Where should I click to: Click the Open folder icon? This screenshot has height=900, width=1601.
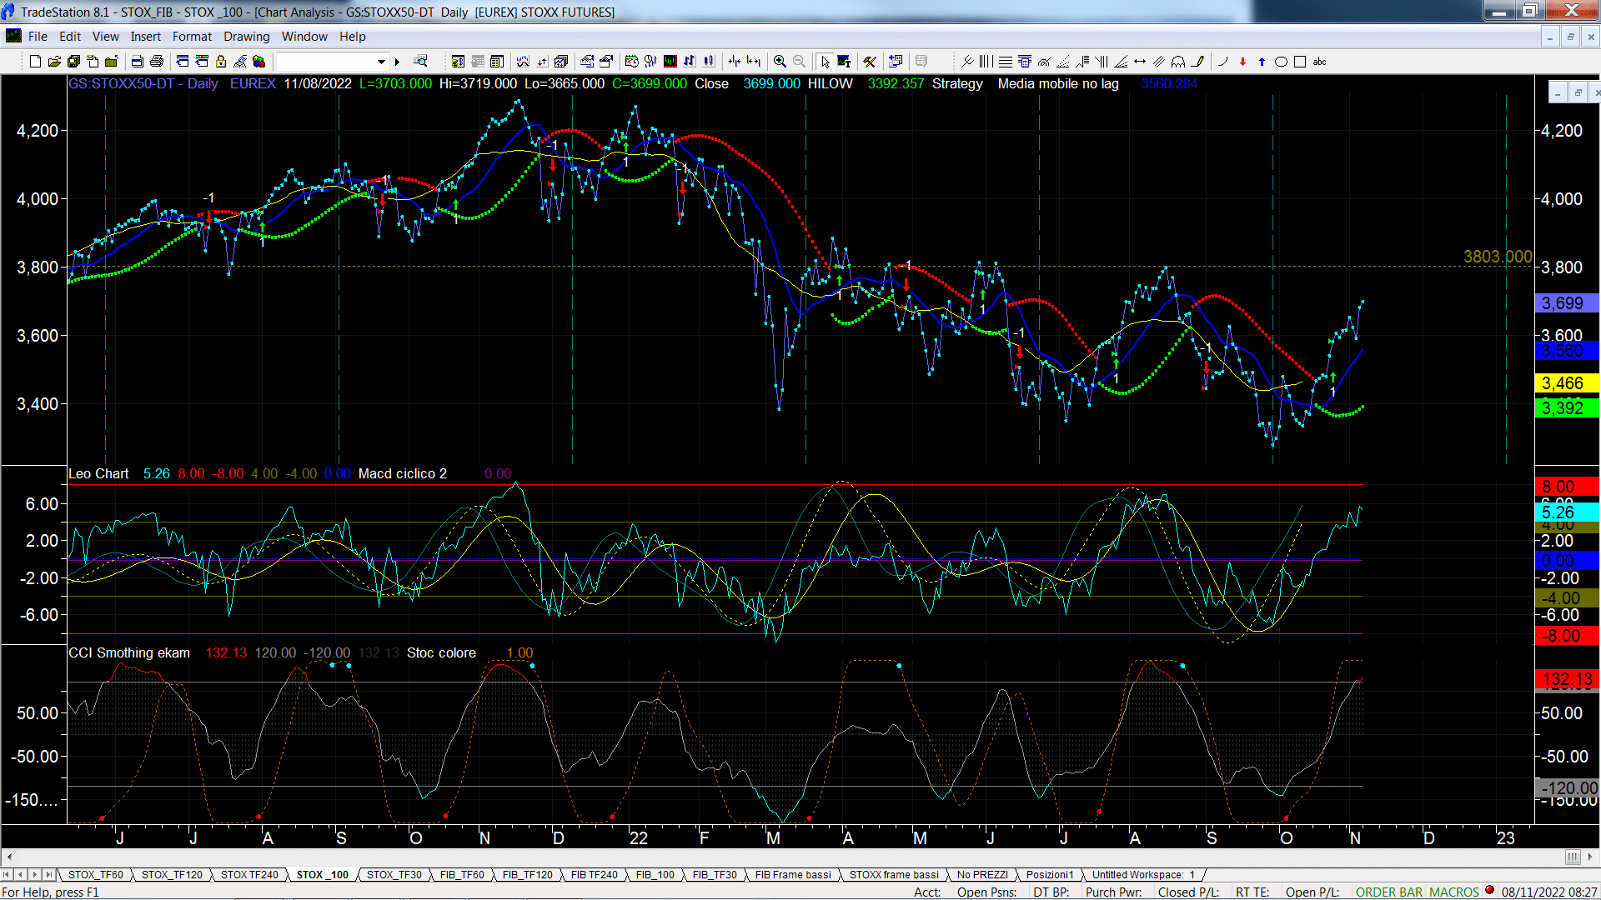[54, 62]
